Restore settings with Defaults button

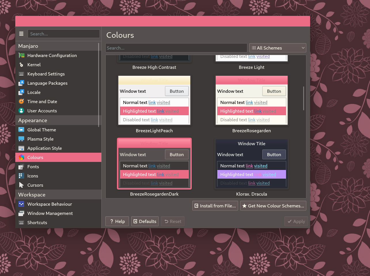145,221
